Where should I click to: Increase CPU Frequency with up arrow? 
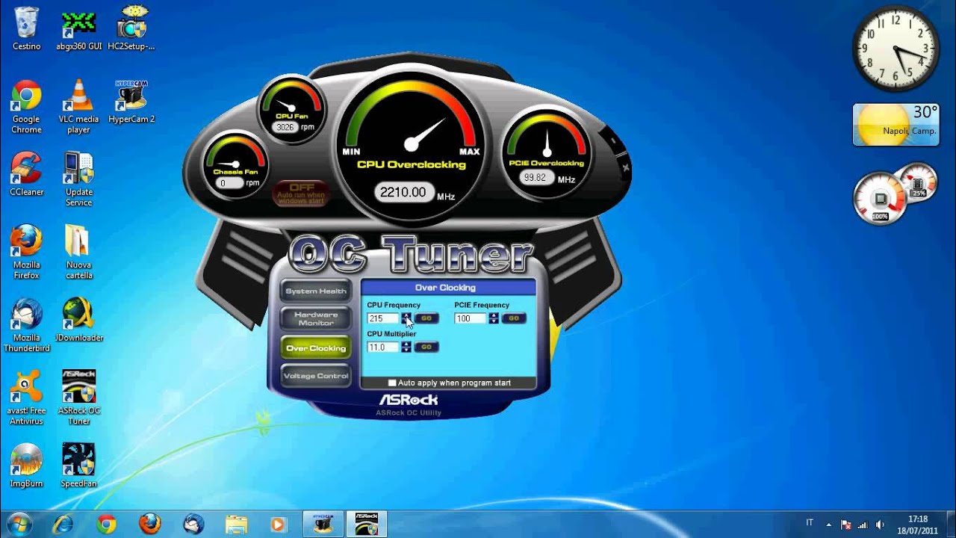click(406, 315)
